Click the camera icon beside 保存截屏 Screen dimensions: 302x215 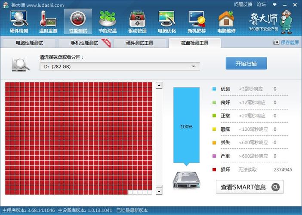pos(276,42)
